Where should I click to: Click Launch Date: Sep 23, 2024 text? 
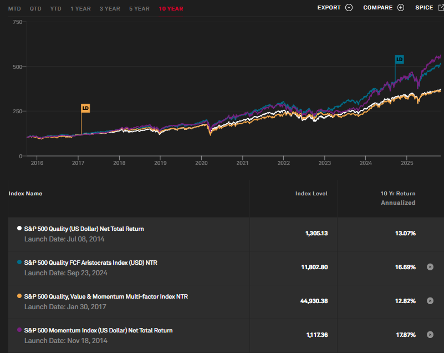(x=66, y=273)
